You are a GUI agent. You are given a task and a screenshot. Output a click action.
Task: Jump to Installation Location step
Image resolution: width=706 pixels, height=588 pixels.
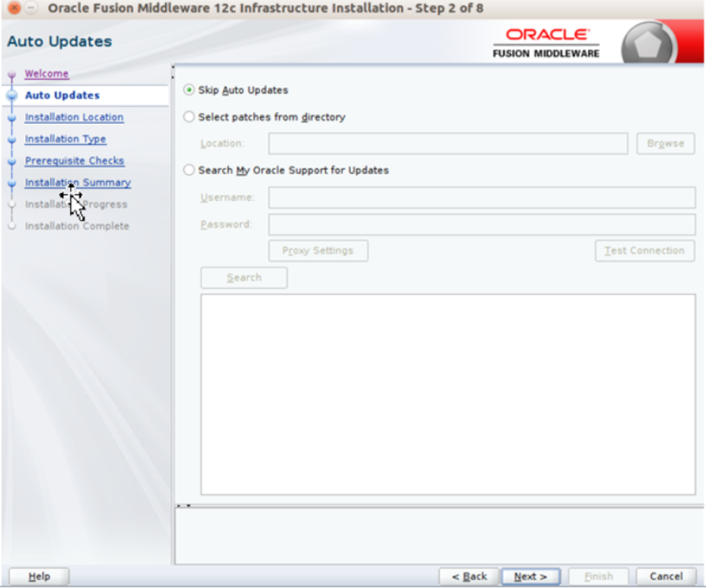point(75,117)
